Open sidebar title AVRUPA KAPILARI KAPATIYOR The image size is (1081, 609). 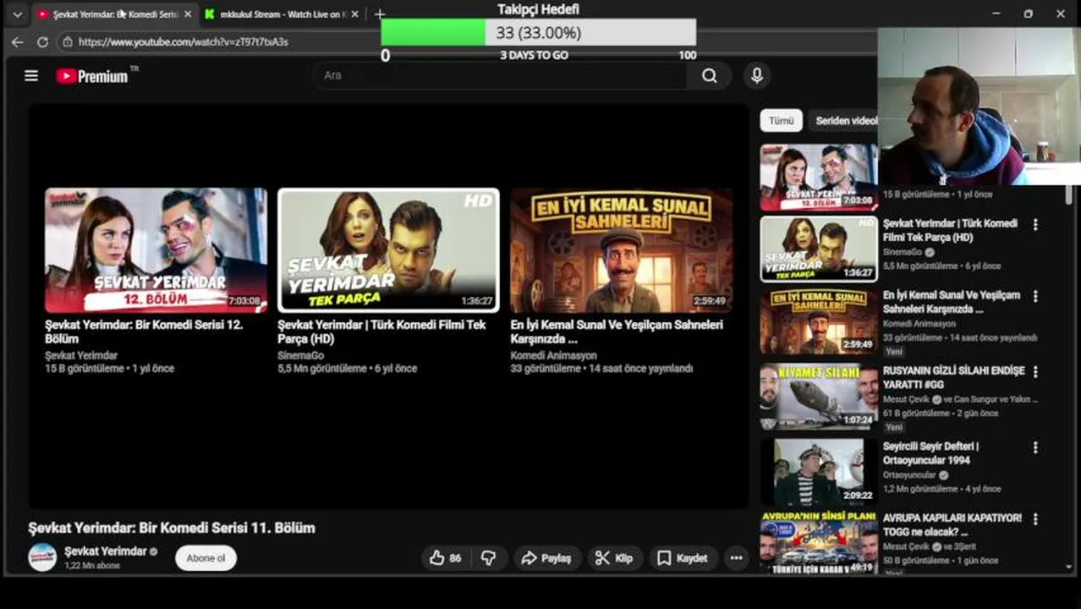click(x=952, y=524)
